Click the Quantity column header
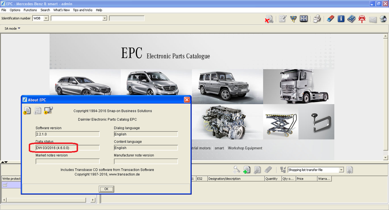 tap(273, 179)
